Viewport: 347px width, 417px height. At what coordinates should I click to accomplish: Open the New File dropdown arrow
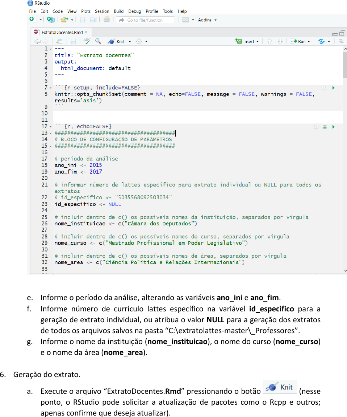(x=40, y=20)
